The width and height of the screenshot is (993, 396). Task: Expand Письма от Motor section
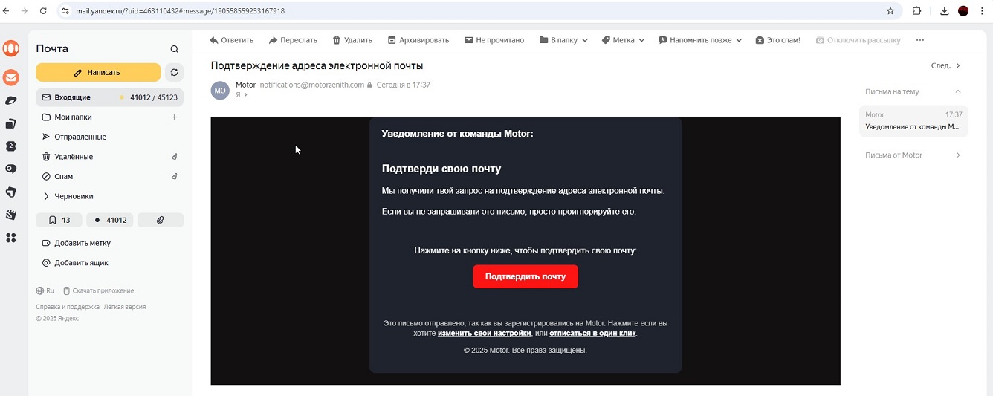pyautogui.click(x=958, y=155)
